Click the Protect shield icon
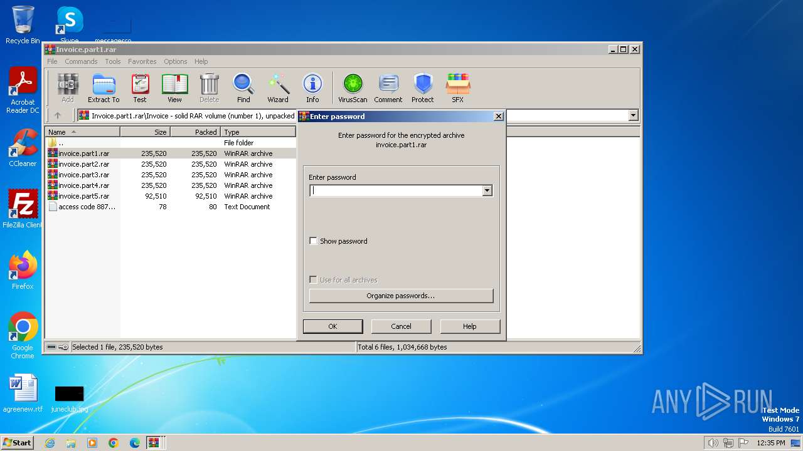 (x=423, y=88)
